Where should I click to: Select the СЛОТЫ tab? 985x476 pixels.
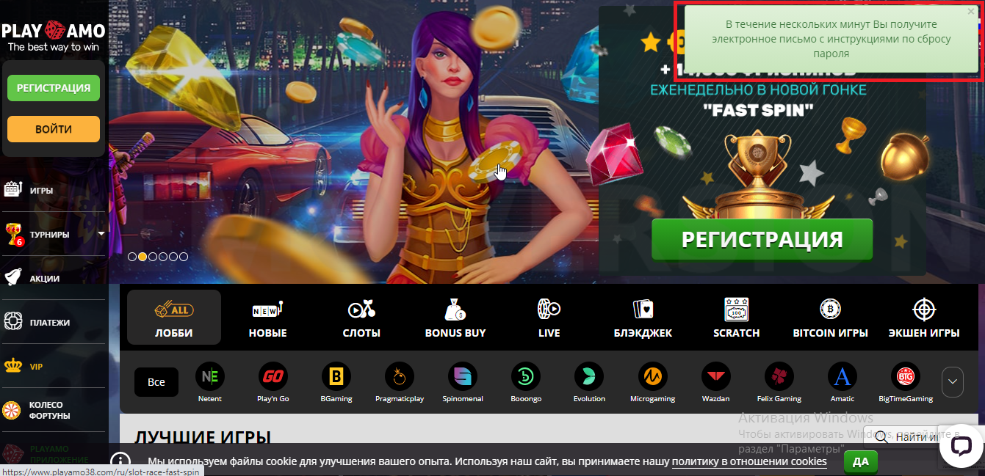point(361,317)
